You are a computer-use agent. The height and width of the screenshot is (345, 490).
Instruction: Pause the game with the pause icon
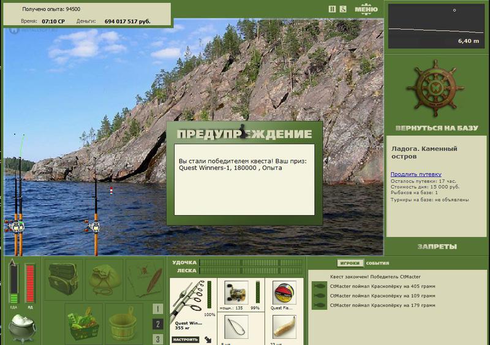[332, 9]
